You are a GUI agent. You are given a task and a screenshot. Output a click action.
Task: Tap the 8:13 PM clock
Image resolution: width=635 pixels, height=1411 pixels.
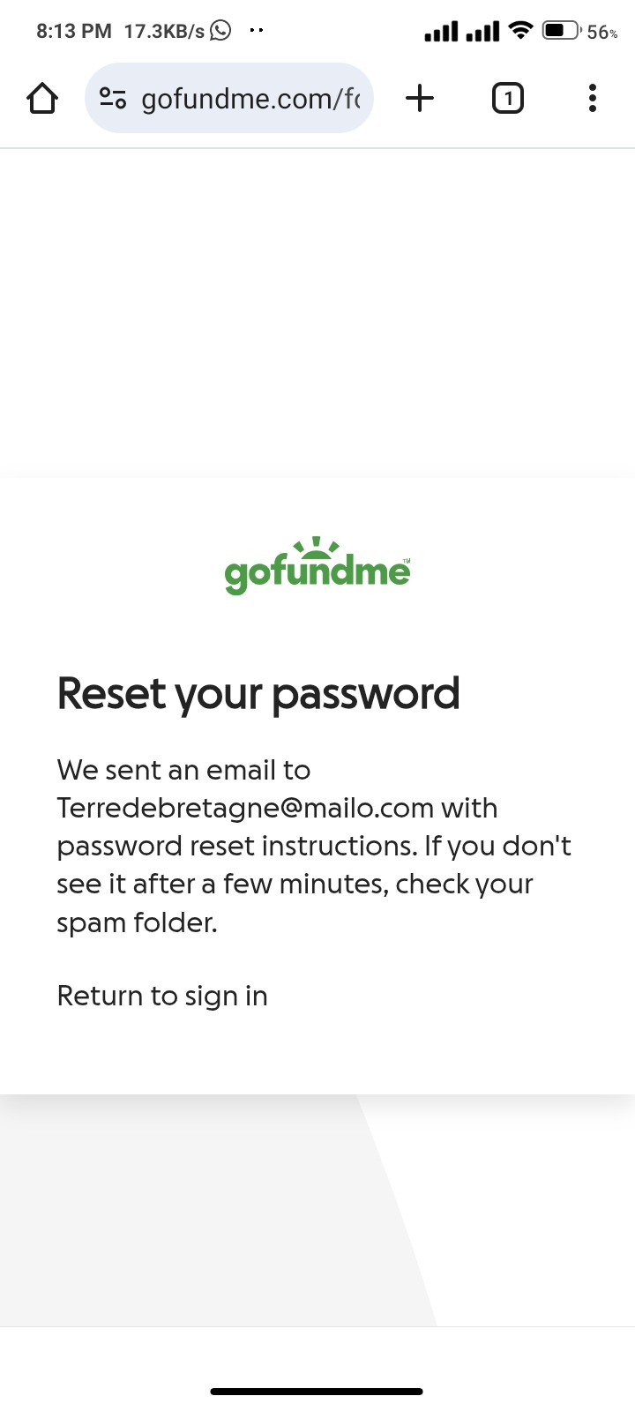74,32
